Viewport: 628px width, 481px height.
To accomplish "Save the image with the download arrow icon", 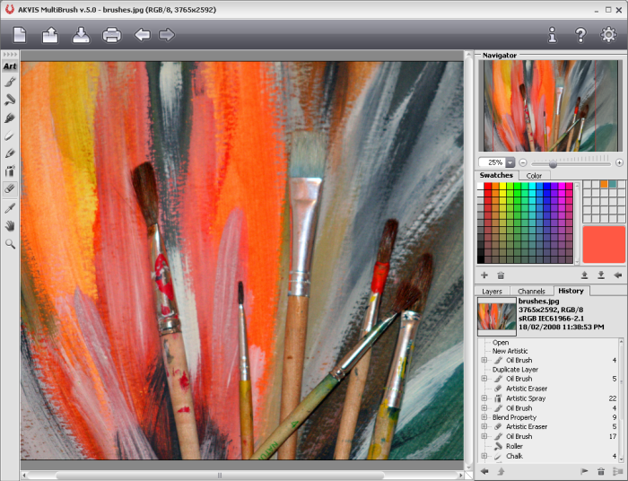I will pos(81,35).
